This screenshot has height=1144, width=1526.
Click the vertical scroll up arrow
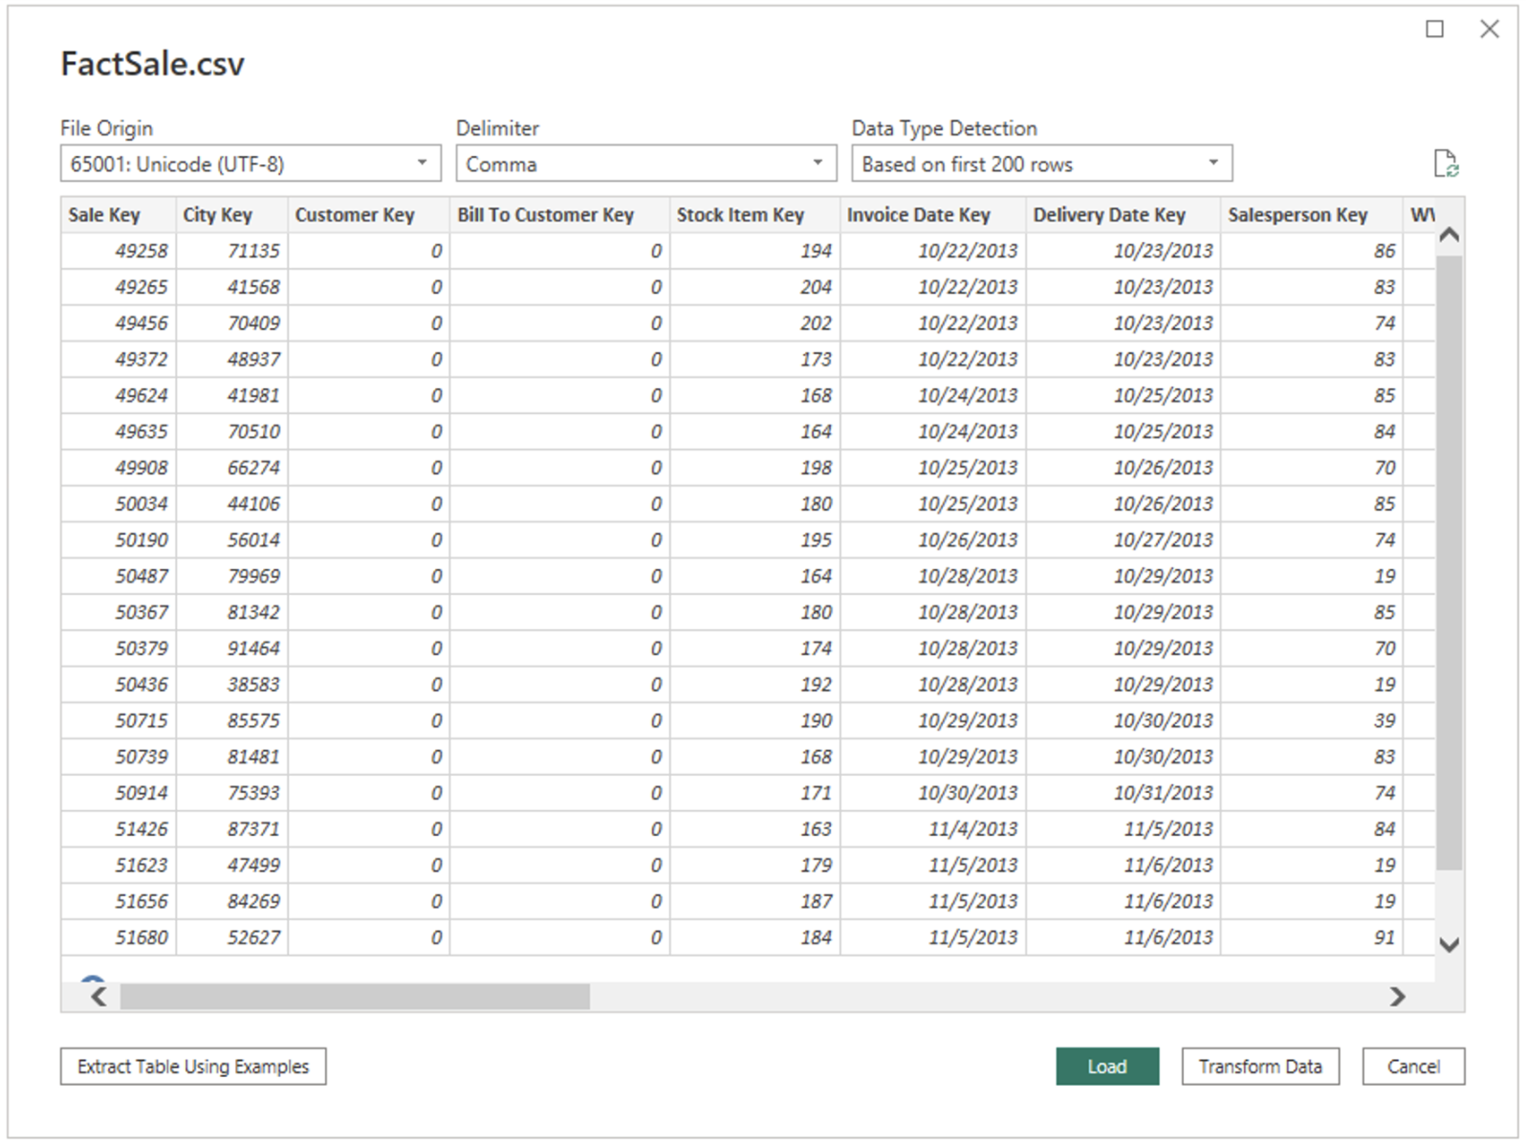tap(1449, 235)
